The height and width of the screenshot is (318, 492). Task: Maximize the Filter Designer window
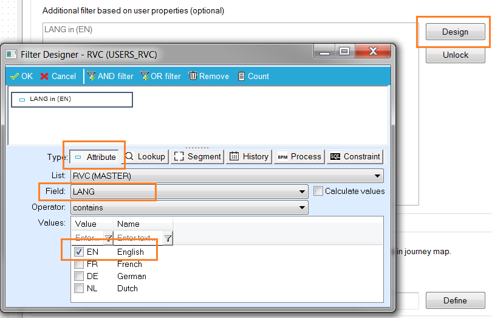344,51
